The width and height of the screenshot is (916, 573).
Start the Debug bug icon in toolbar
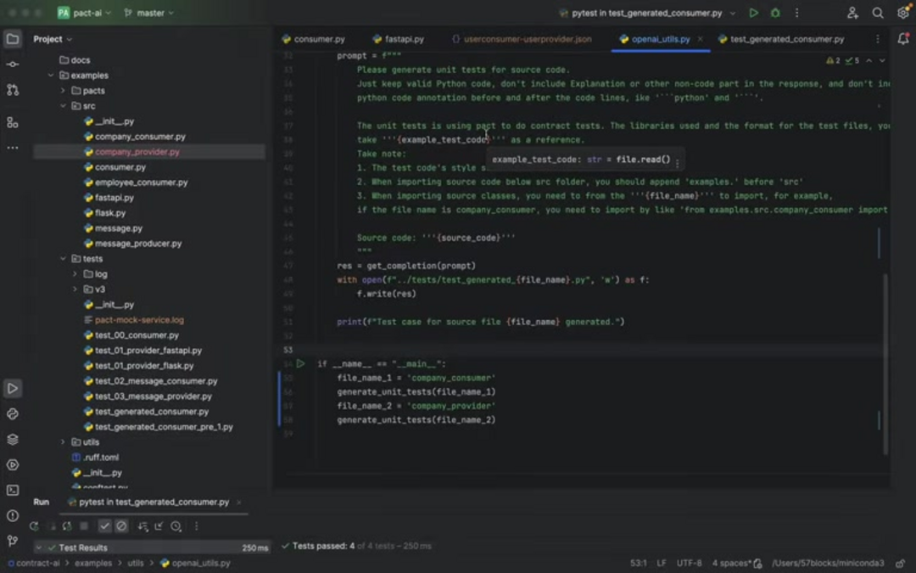pyautogui.click(x=775, y=13)
